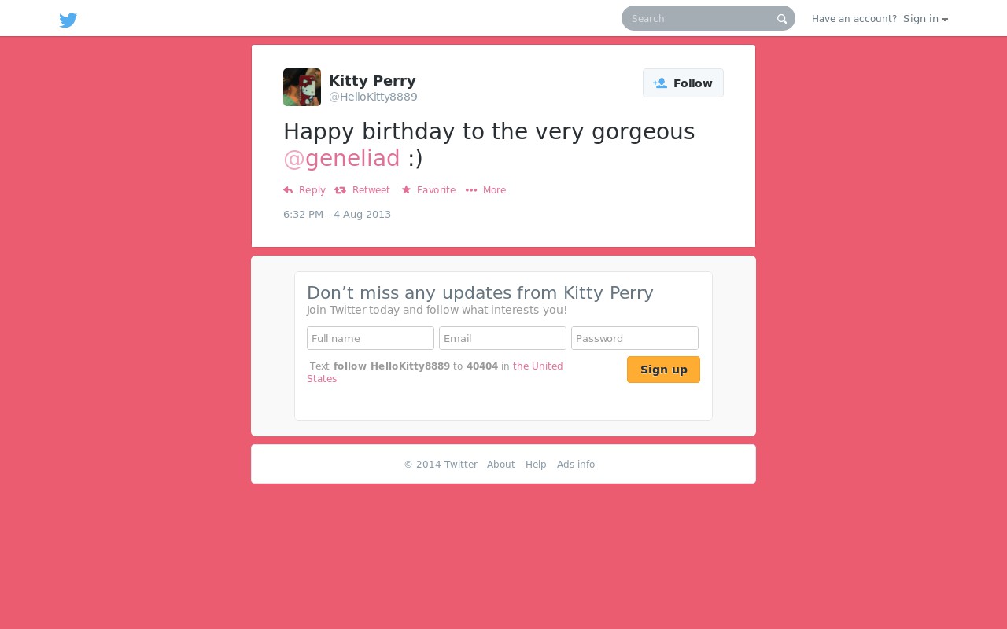Screen dimensions: 1007x629
Task: Click the orange Sign up button
Action: coord(663,370)
